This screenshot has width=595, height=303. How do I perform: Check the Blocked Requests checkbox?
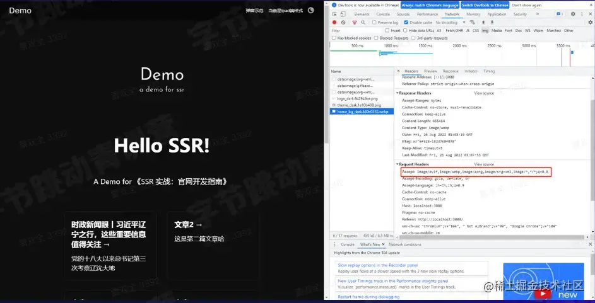(x=376, y=38)
